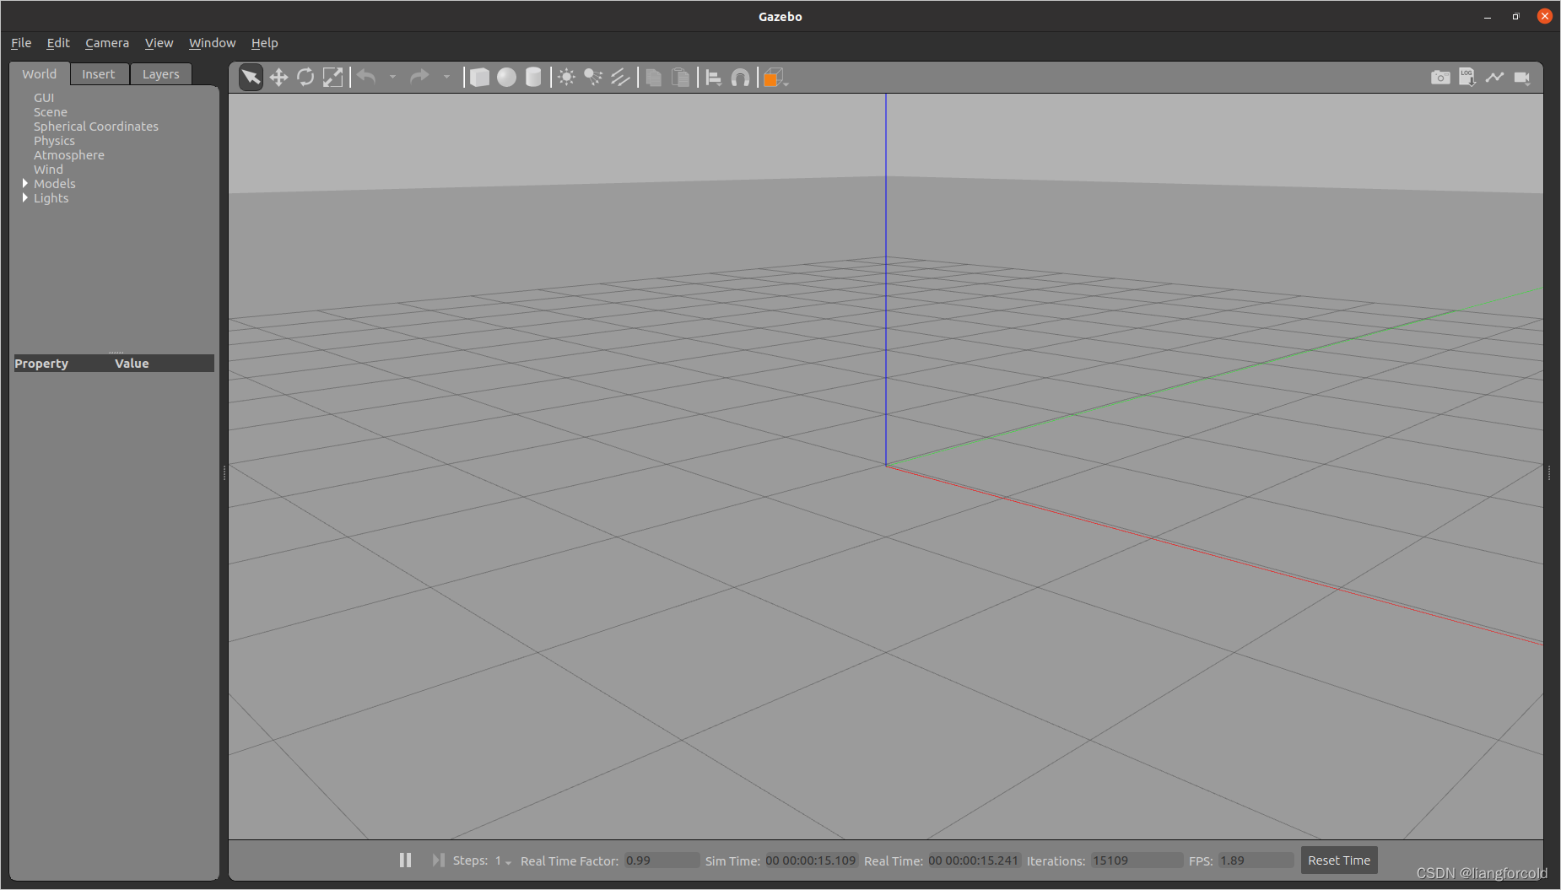Open the File menu

(21, 43)
